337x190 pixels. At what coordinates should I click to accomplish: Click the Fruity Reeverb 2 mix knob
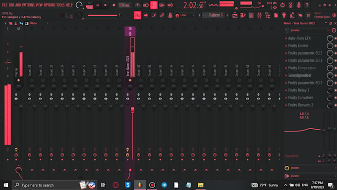pyautogui.click(x=330, y=105)
